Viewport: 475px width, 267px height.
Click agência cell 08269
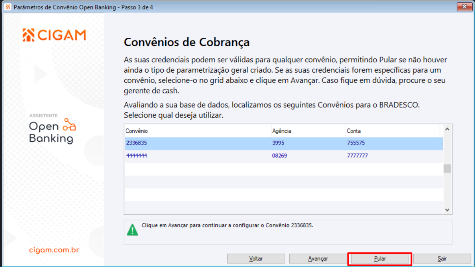coord(279,156)
